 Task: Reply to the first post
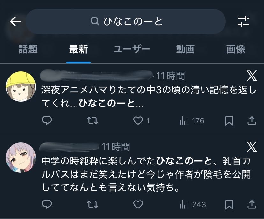[x=47, y=120]
